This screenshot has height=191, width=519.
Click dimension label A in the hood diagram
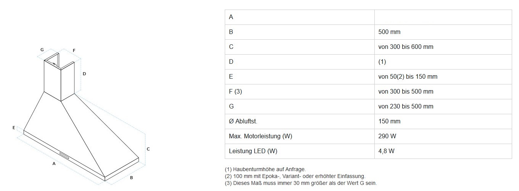click(54, 163)
